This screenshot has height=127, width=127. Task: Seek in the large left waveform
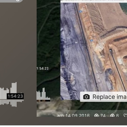pyautogui.click(x=12, y=94)
